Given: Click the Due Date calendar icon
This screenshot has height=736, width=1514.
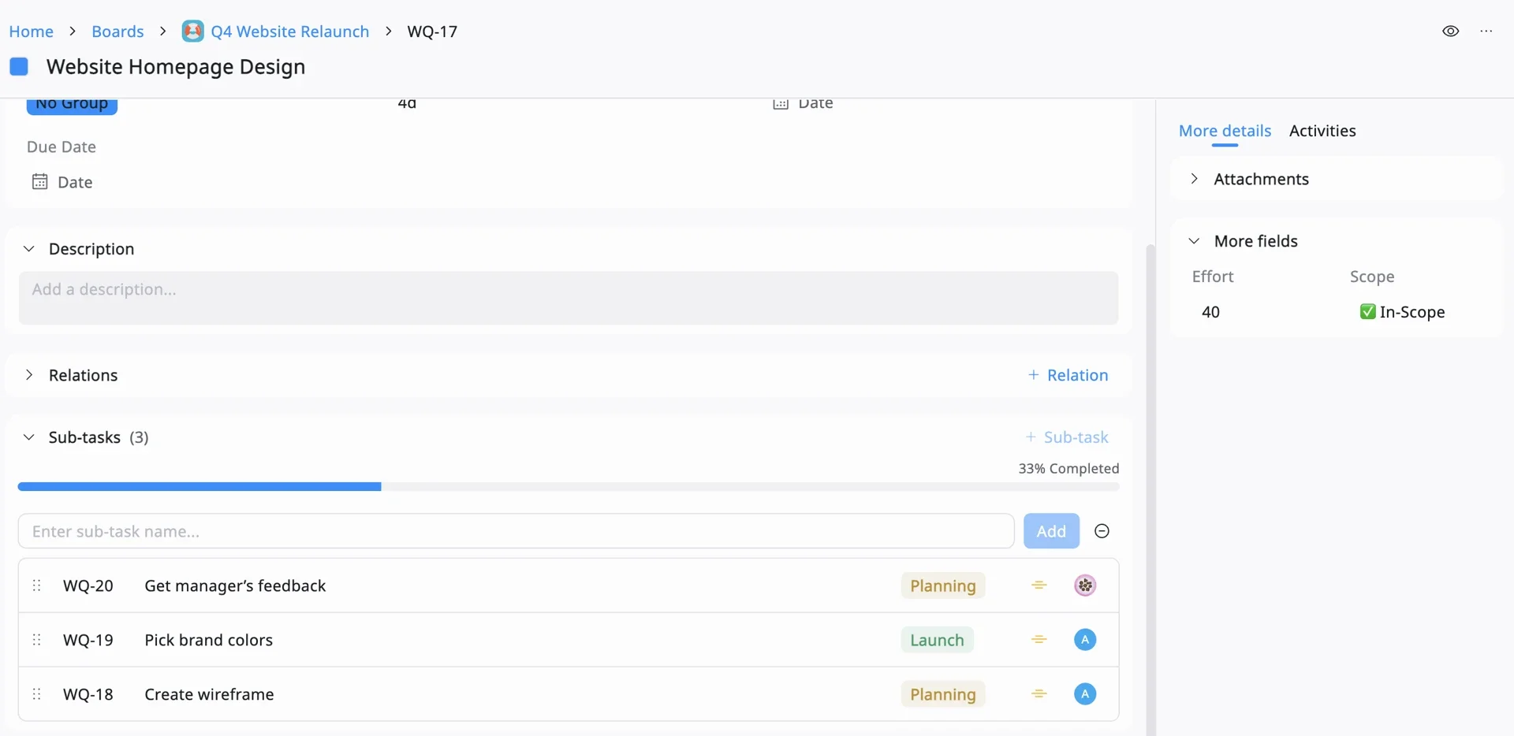Looking at the screenshot, I should click(x=39, y=182).
